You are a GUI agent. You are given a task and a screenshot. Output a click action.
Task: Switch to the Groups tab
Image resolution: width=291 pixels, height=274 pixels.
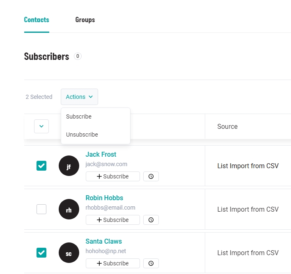pos(85,20)
